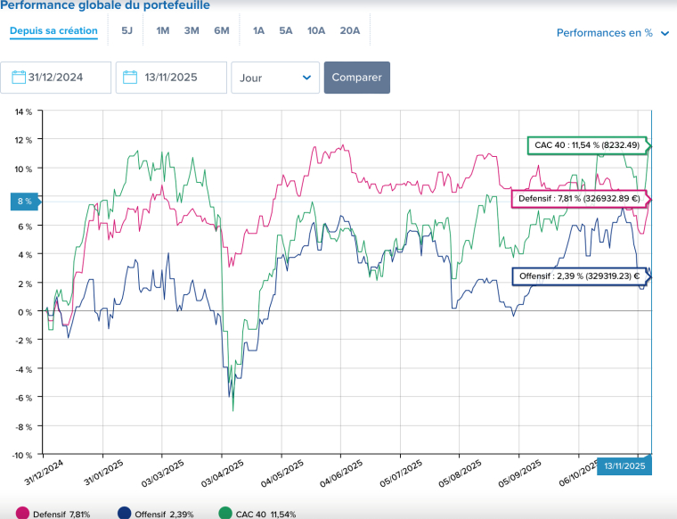Open the Jour interval dropdown
This screenshot has width=677, height=519.
point(274,78)
